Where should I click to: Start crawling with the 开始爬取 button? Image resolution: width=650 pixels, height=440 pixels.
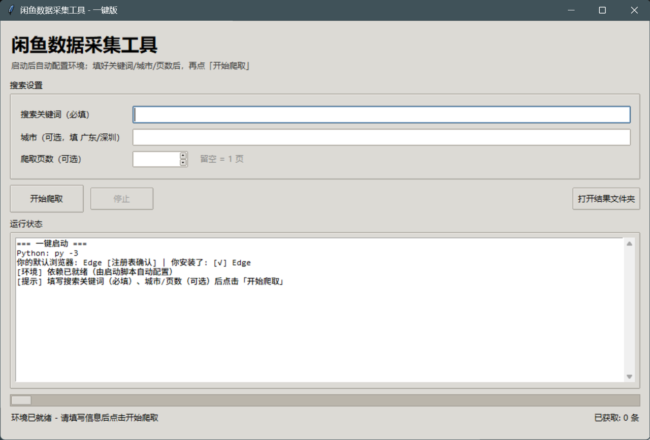click(x=47, y=199)
